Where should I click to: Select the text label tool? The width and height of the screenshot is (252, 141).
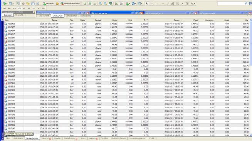[187, 3]
